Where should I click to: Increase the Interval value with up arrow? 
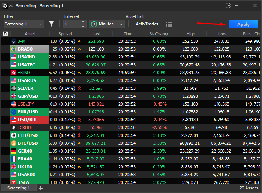pos(83,22)
